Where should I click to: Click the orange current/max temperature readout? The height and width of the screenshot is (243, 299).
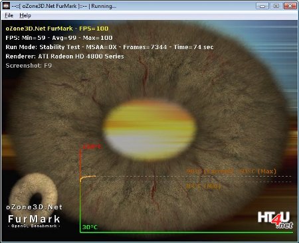[231, 171]
